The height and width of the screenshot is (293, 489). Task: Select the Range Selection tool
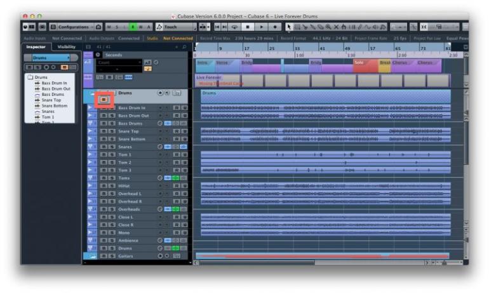(297, 27)
